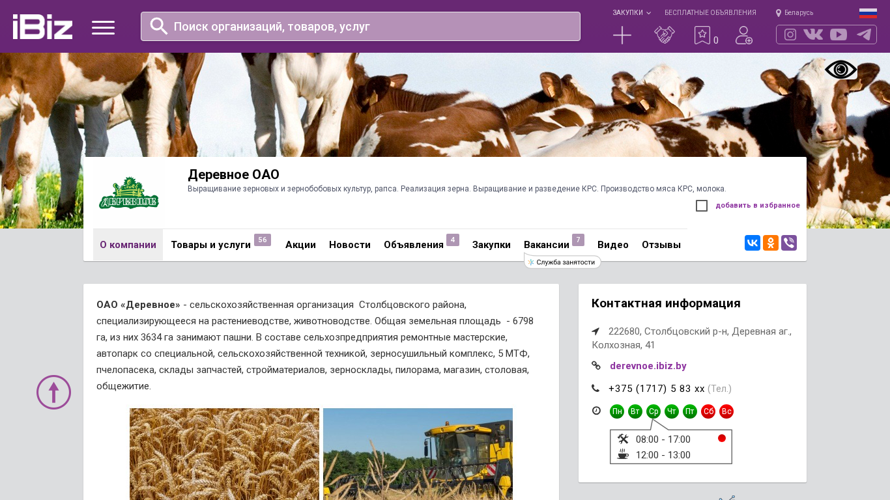Image resolution: width=890 pixels, height=500 pixels.
Task: Click the address text Колхозная, 41
Action: pos(624,345)
